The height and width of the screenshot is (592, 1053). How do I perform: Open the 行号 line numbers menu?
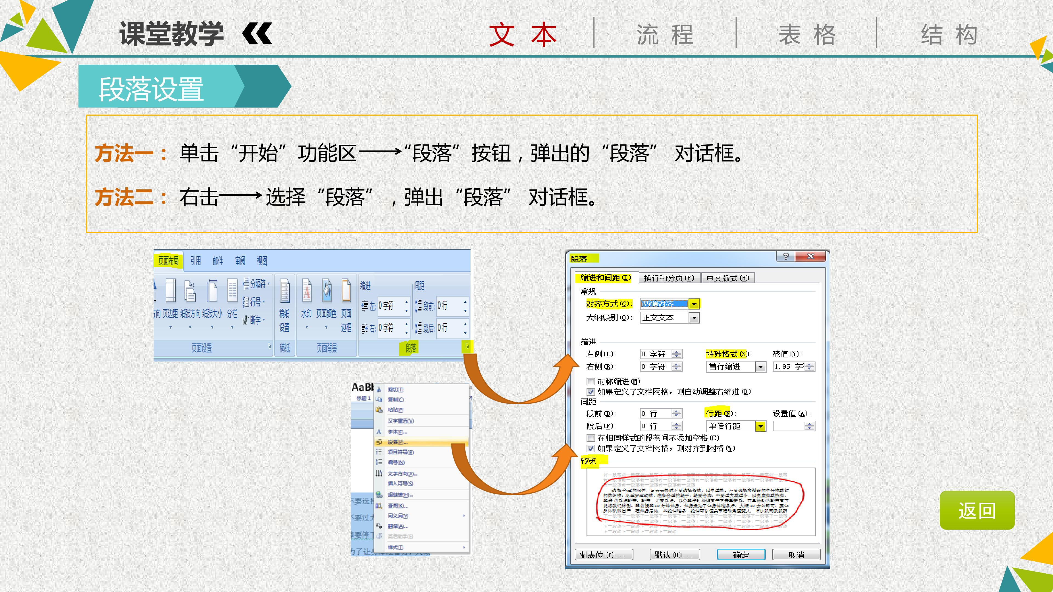(x=253, y=302)
